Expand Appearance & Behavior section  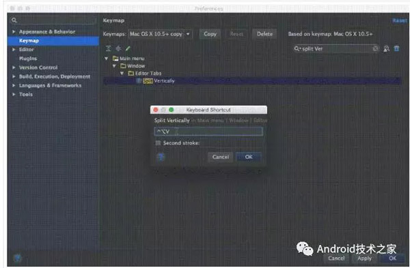click(x=14, y=31)
